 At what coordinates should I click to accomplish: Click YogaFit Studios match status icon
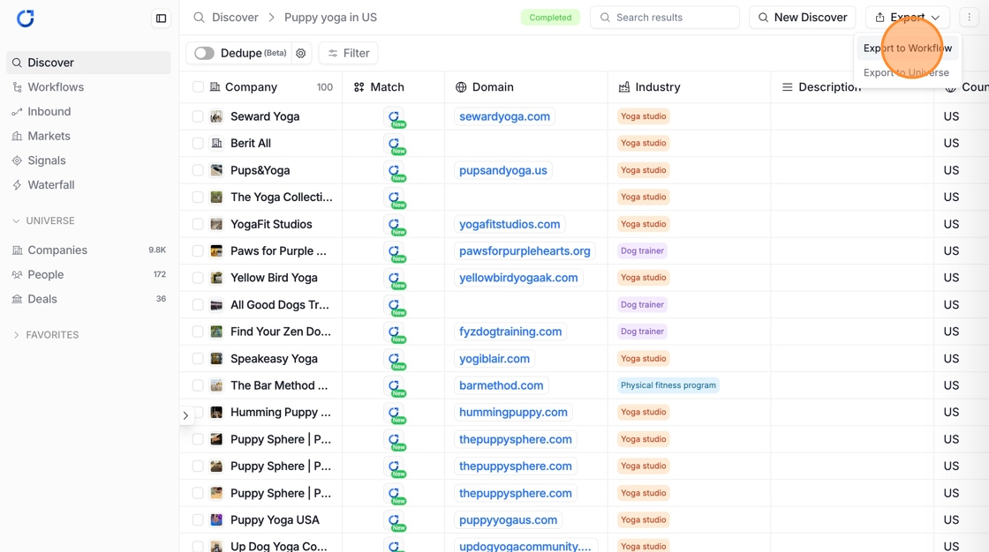[395, 225]
